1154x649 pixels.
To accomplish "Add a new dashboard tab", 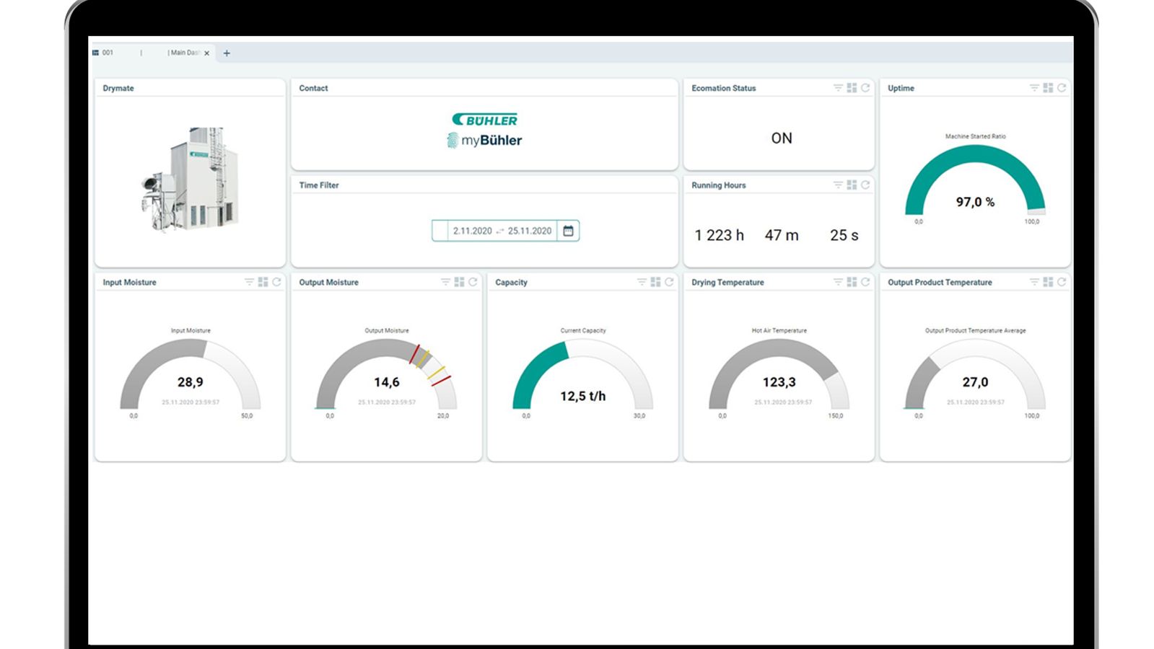I will 227,53.
